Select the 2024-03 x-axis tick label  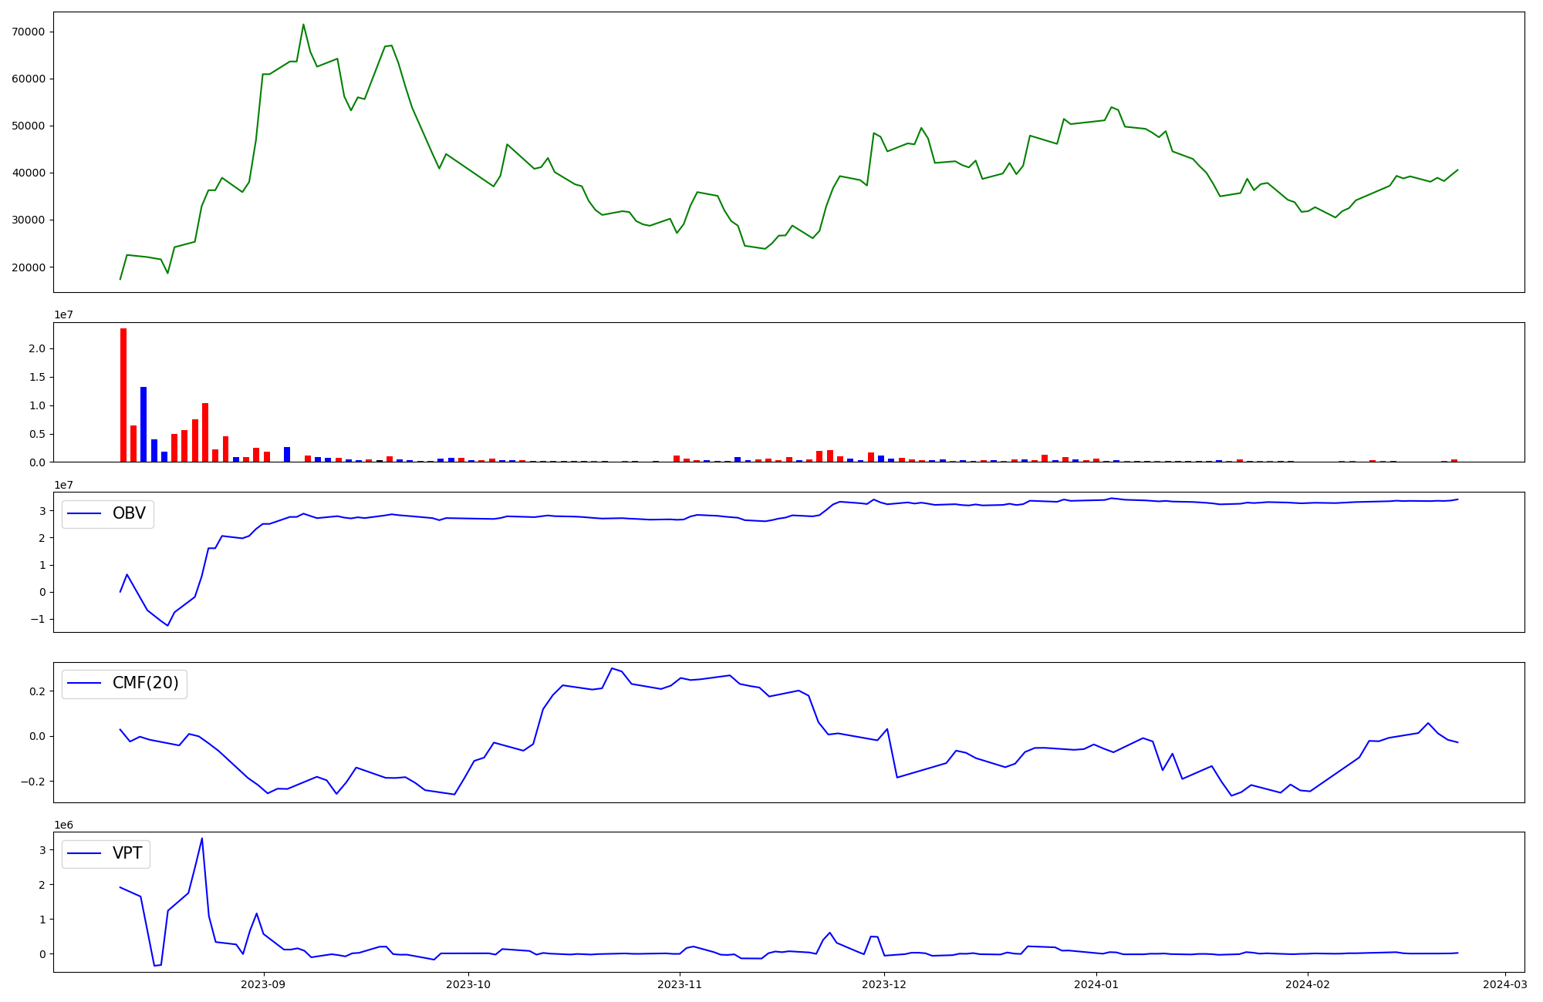(x=1505, y=984)
